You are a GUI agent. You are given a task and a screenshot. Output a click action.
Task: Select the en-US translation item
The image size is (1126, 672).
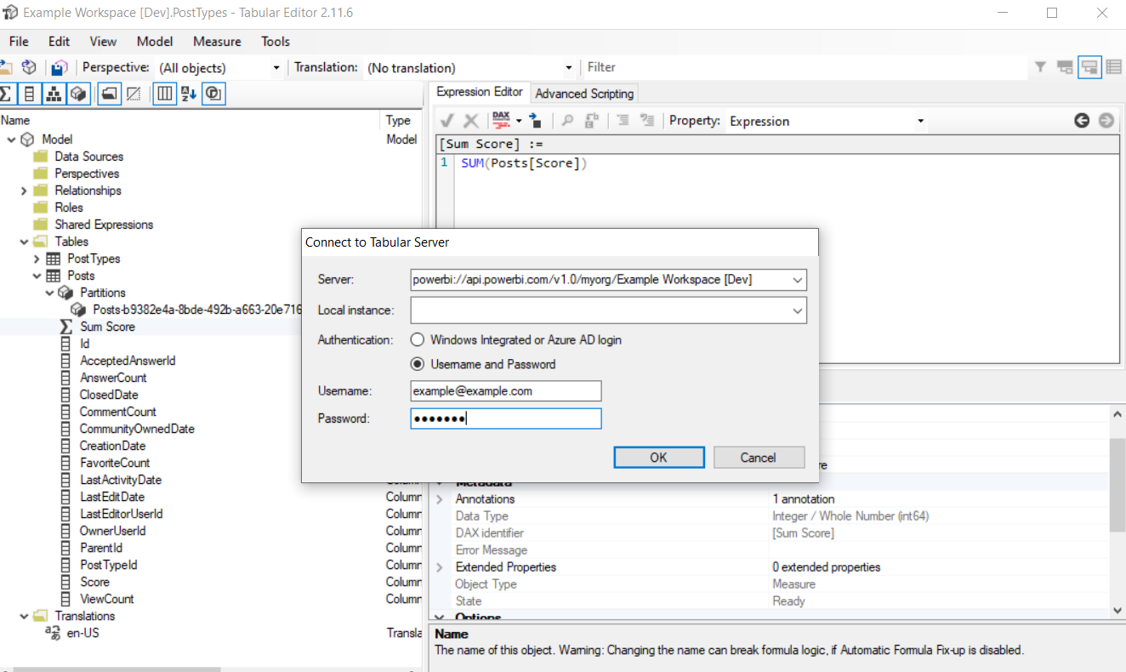coord(82,633)
